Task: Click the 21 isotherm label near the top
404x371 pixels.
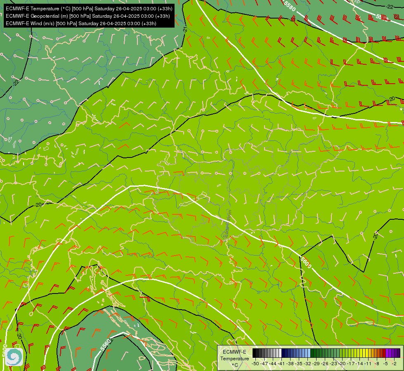Action: [185, 29]
